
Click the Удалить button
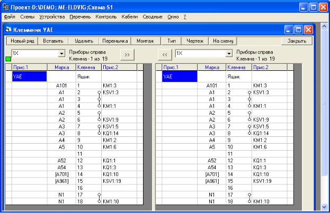[x=84, y=41]
